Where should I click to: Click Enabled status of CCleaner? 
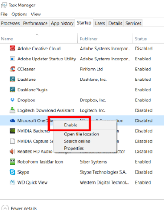click(143, 69)
